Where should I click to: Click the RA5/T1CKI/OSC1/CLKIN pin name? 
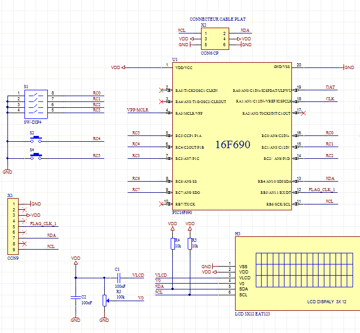pos(197,91)
